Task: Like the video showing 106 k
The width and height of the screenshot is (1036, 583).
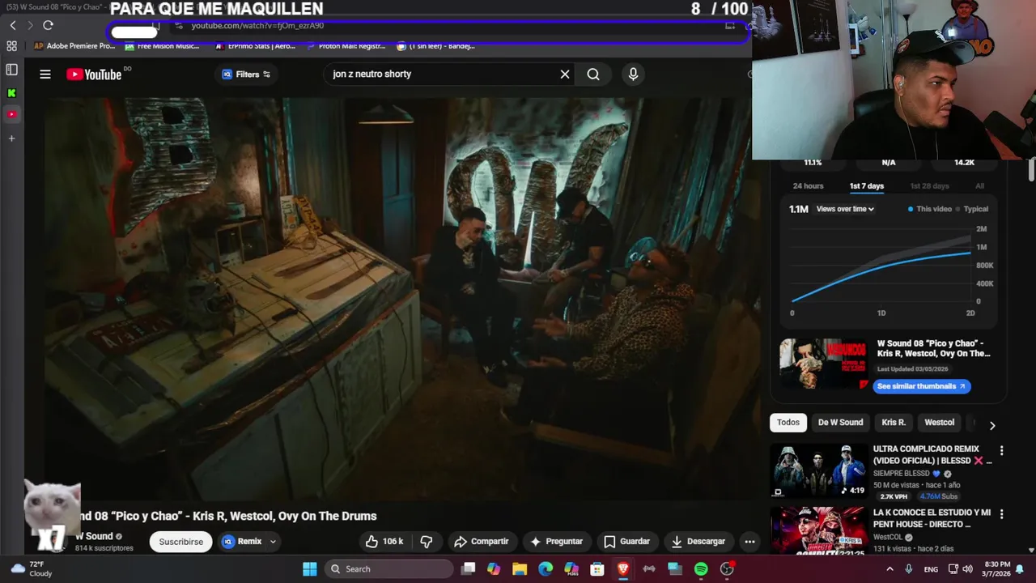Action: tap(384, 541)
